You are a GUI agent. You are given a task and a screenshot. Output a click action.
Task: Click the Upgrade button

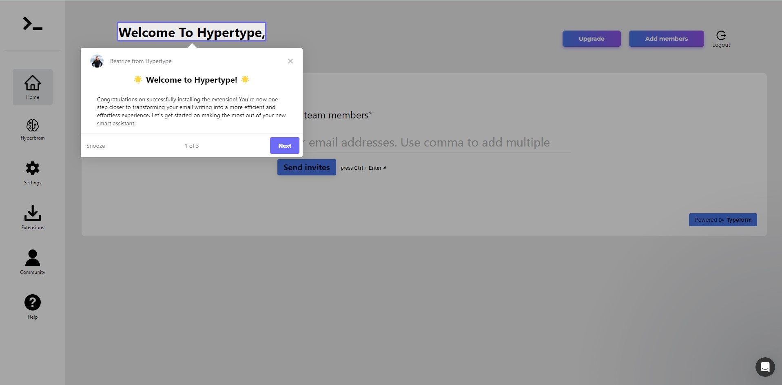[x=591, y=39]
